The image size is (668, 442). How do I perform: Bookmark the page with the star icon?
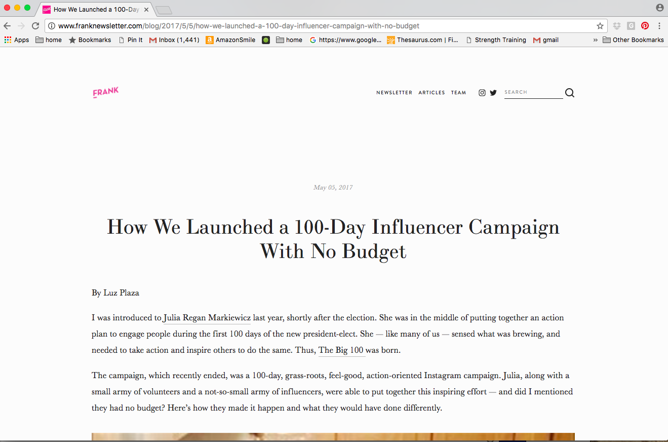600,25
